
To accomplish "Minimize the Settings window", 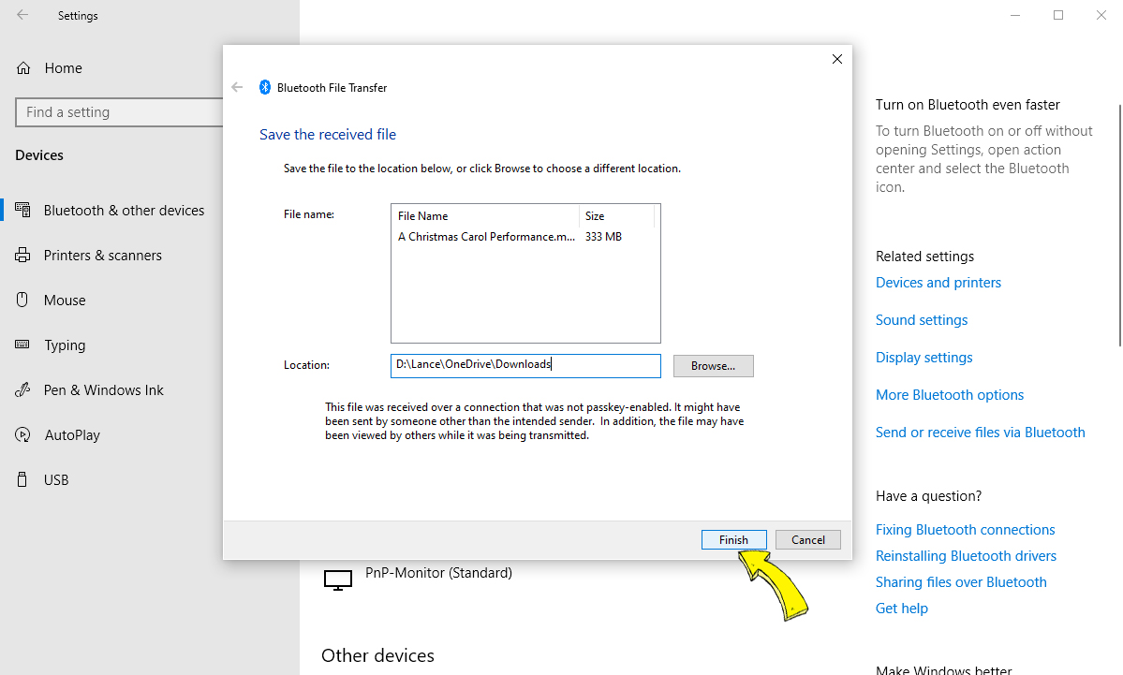I will pos(1015,15).
